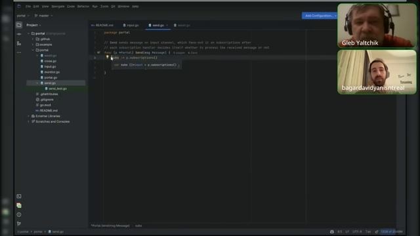
Task: Open the Git tool window
Action: (19, 224)
